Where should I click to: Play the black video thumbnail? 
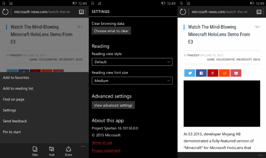[222, 103]
